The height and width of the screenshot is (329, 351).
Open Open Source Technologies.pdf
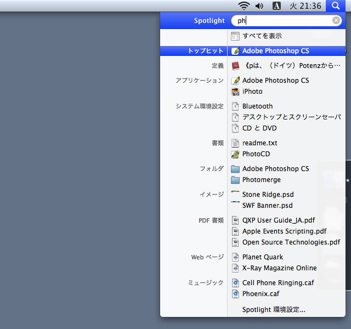(x=291, y=242)
